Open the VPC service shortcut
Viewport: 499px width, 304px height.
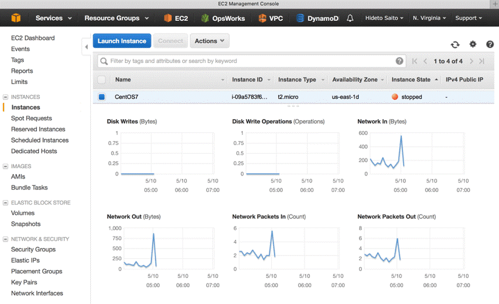(271, 18)
